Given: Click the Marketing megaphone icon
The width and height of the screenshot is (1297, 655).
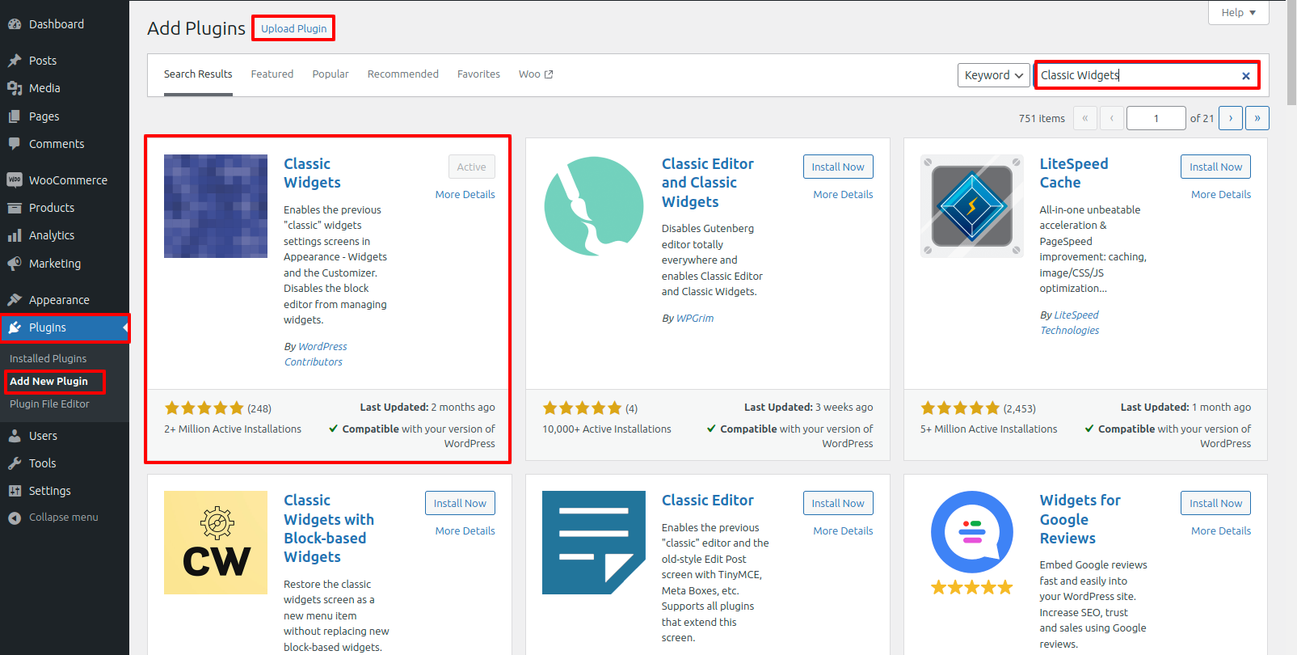Looking at the screenshot, I should pyautogui.click(x=15, y=264).
